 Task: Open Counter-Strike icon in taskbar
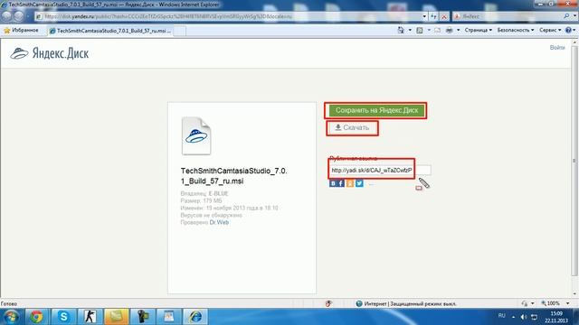tap(90, 317)
